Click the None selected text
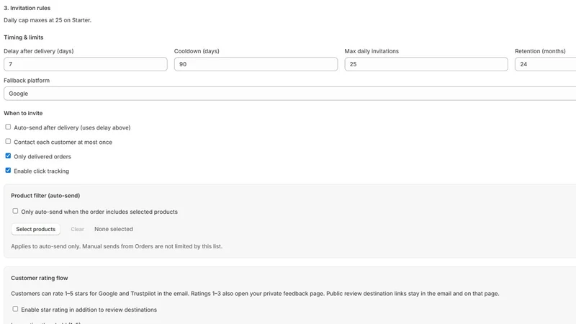Viewport: 576px width, 324px height. tap(114, 229)
